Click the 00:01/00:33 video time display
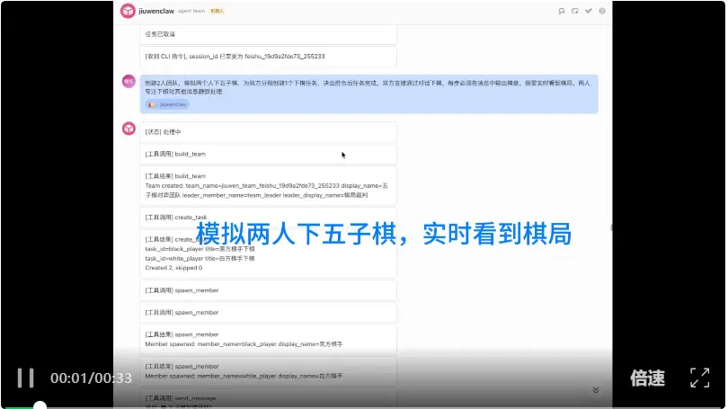Viewport: 728px width, 409px height. [91, 378]
